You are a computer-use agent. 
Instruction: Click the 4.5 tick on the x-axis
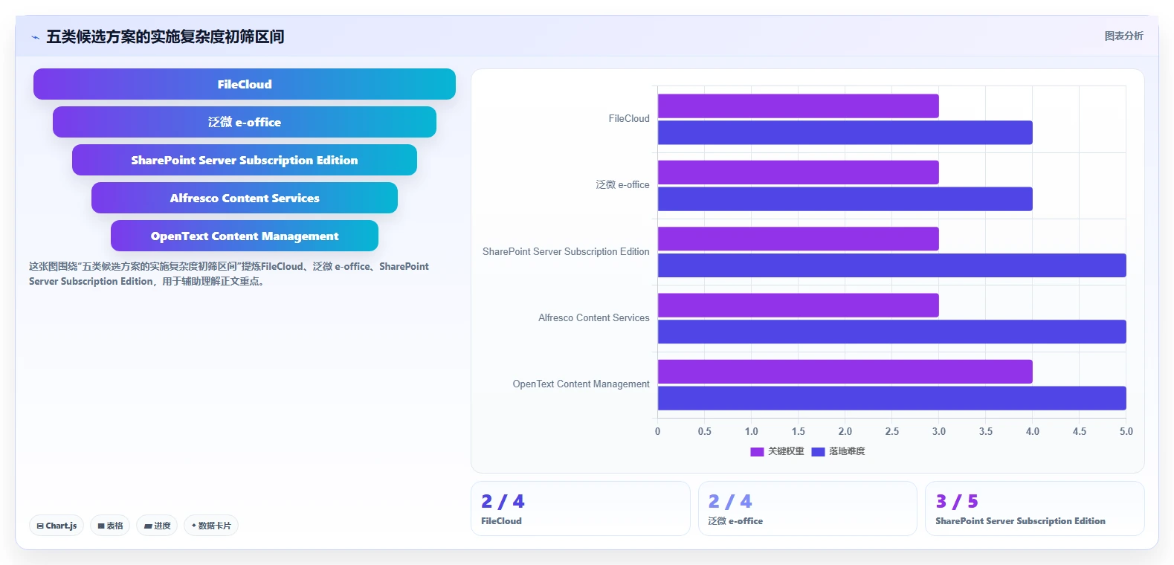pyautogui.click(x=1080, y=431)
